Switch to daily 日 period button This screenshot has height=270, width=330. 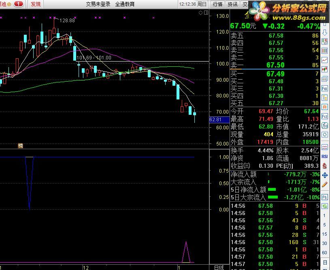324,262
